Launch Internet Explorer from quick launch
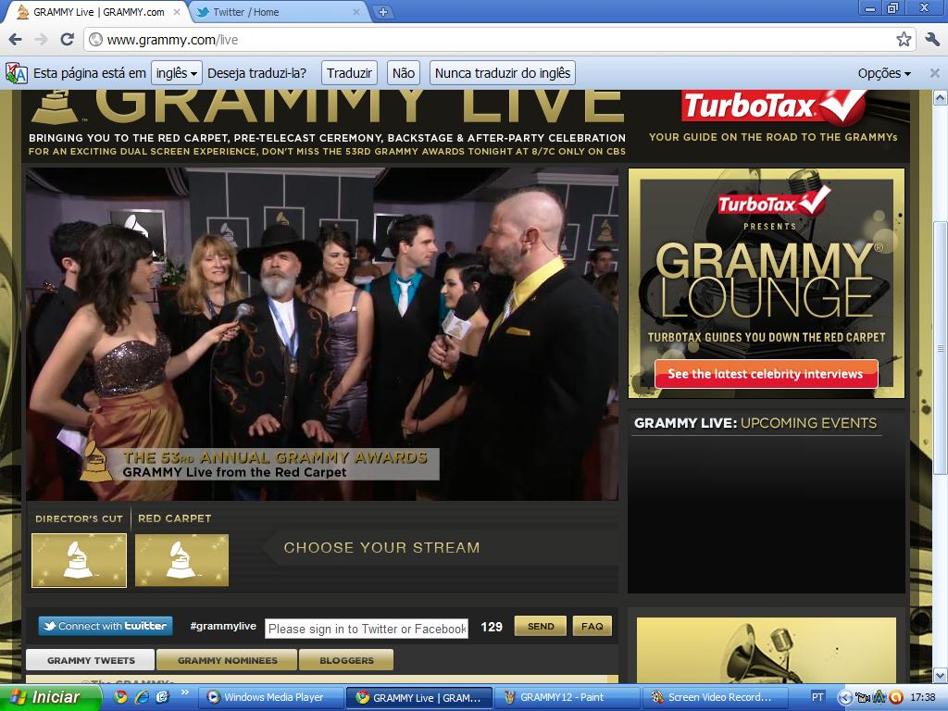The height and width of the screenshot is (711, 948). (x=142, y=697)
